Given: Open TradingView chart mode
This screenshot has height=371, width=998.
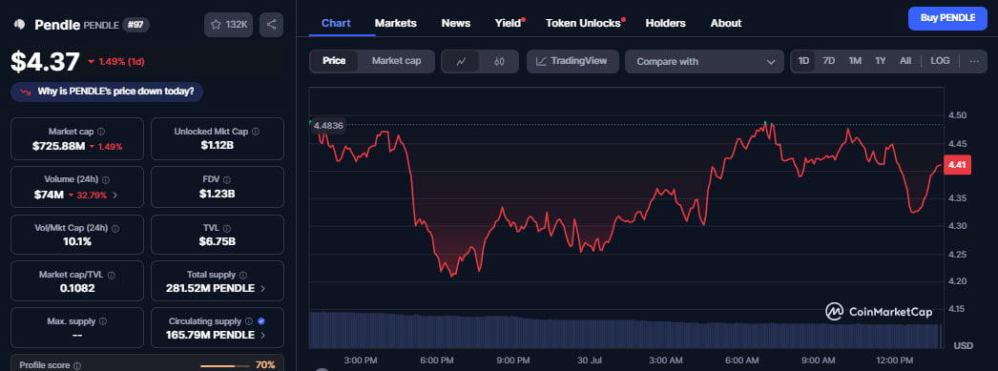Looking at the screenshot, I should [x=572, y=62].
